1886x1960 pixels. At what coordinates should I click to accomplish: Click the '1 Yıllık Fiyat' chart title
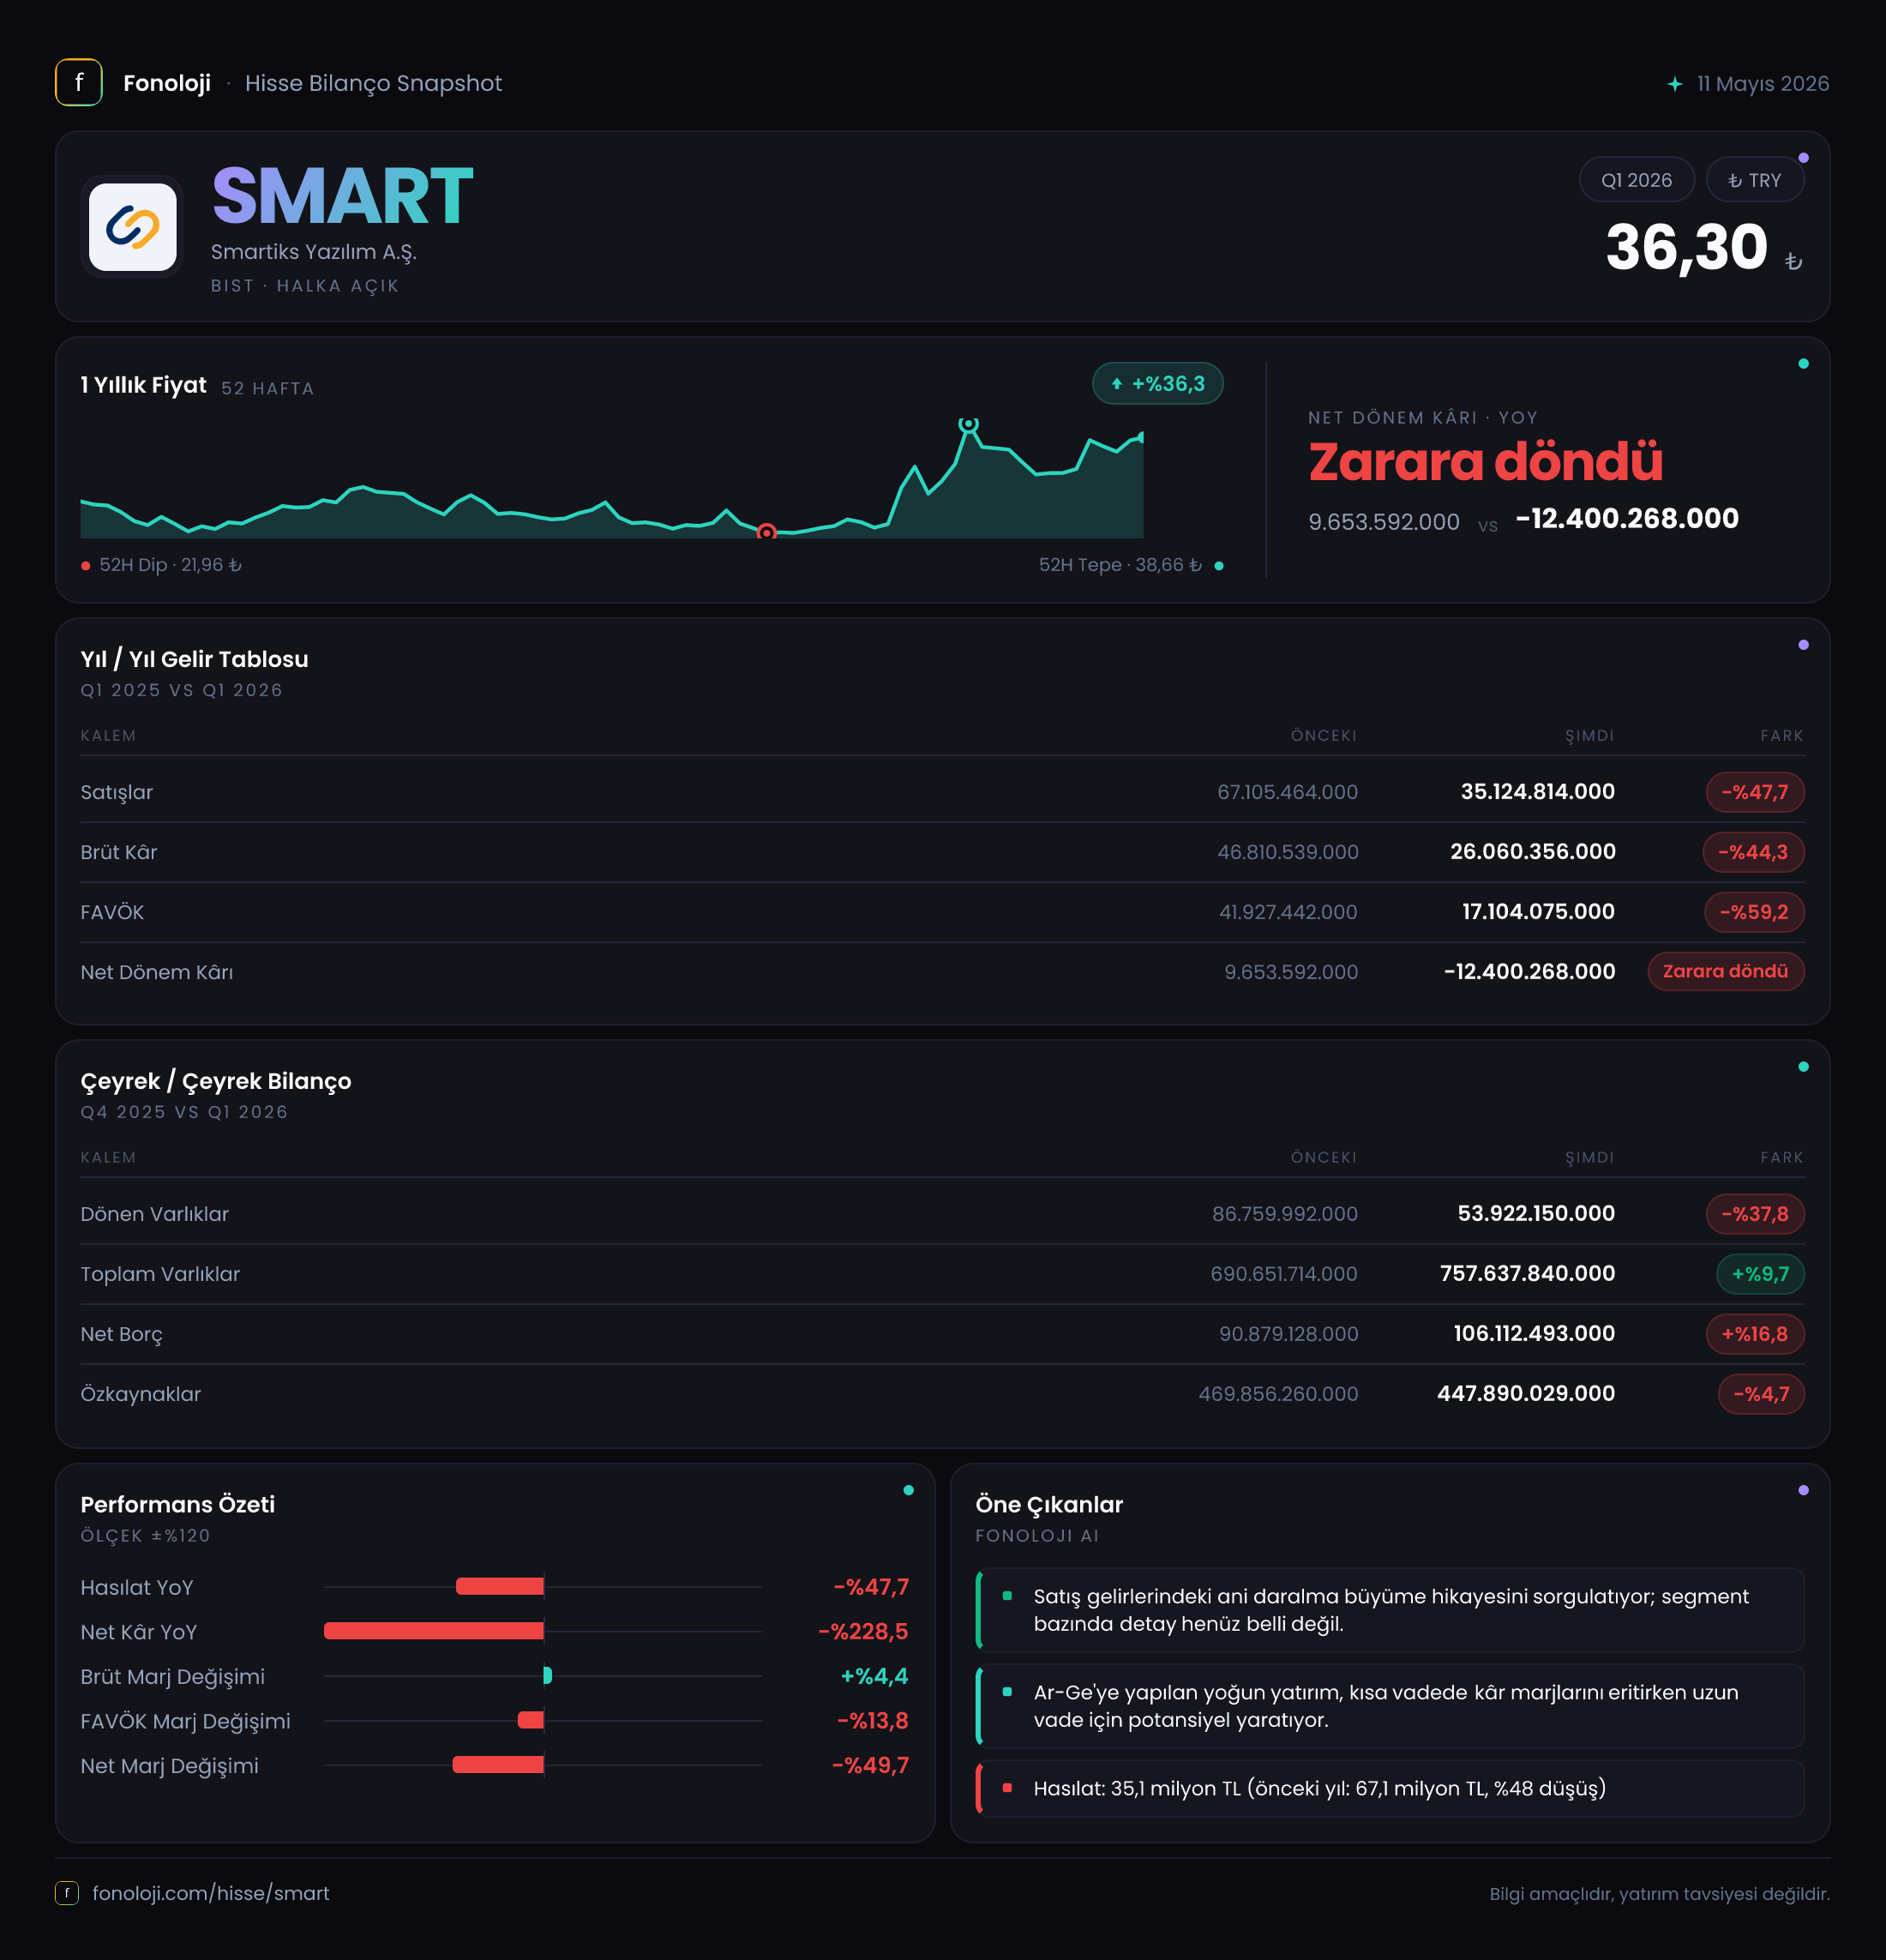click(x=144, y=385)
